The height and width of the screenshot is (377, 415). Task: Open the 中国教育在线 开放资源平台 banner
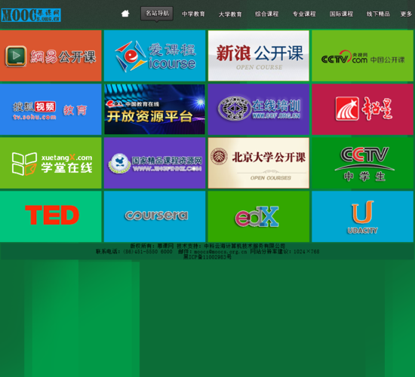click(155, 109)
